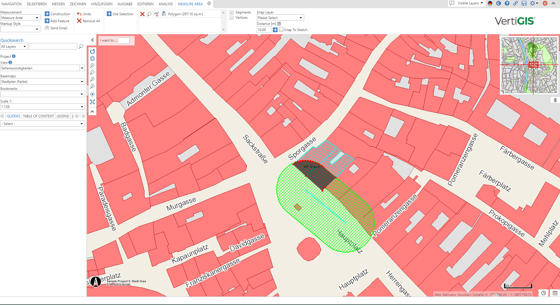Open the ZEICHNEN menu tab
Screen dimensions: 560x305
click(78, 4)
